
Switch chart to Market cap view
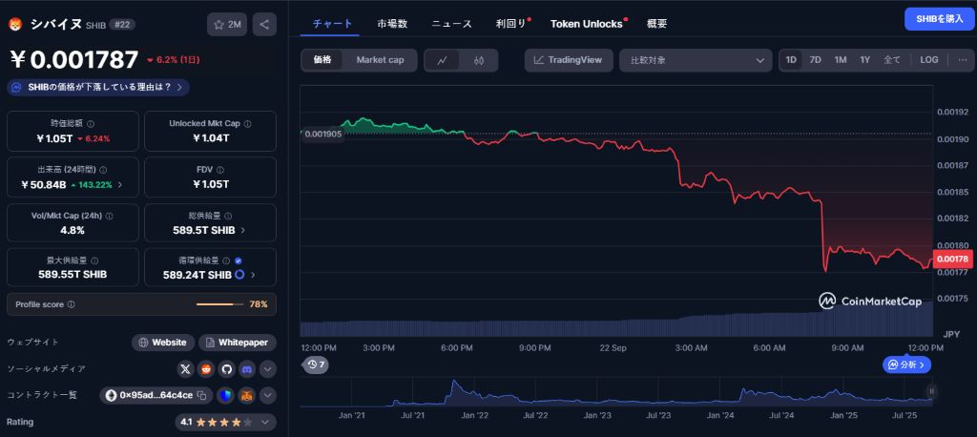(380, 60)
